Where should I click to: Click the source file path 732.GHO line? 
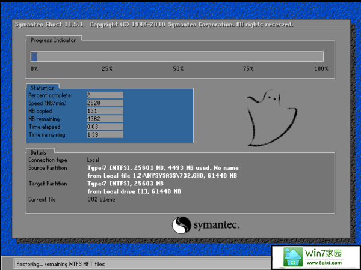click(x=162, y=176)
